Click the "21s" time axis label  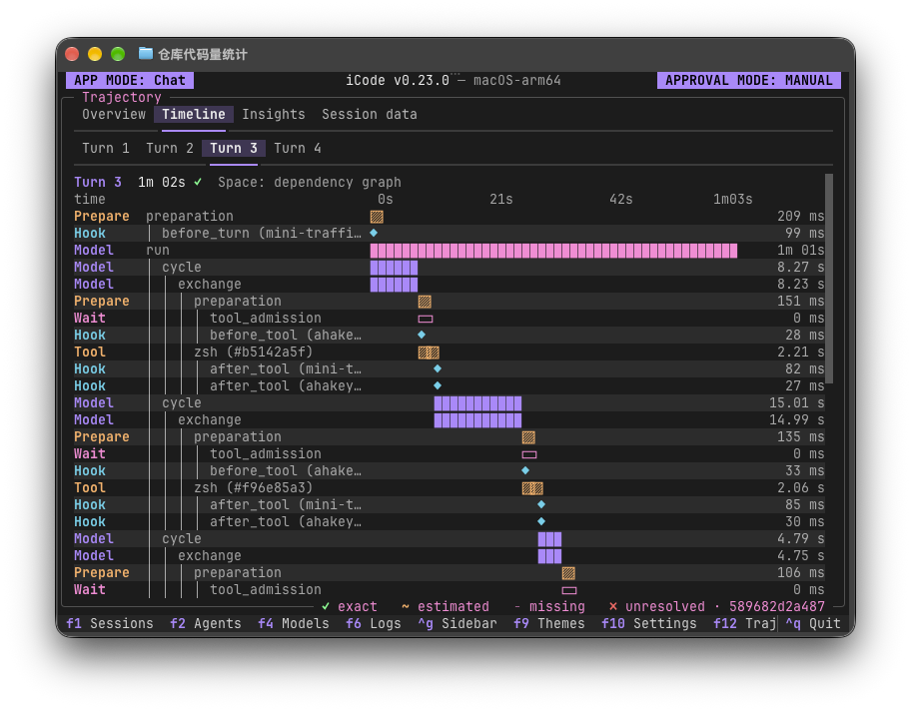point(500,200)
